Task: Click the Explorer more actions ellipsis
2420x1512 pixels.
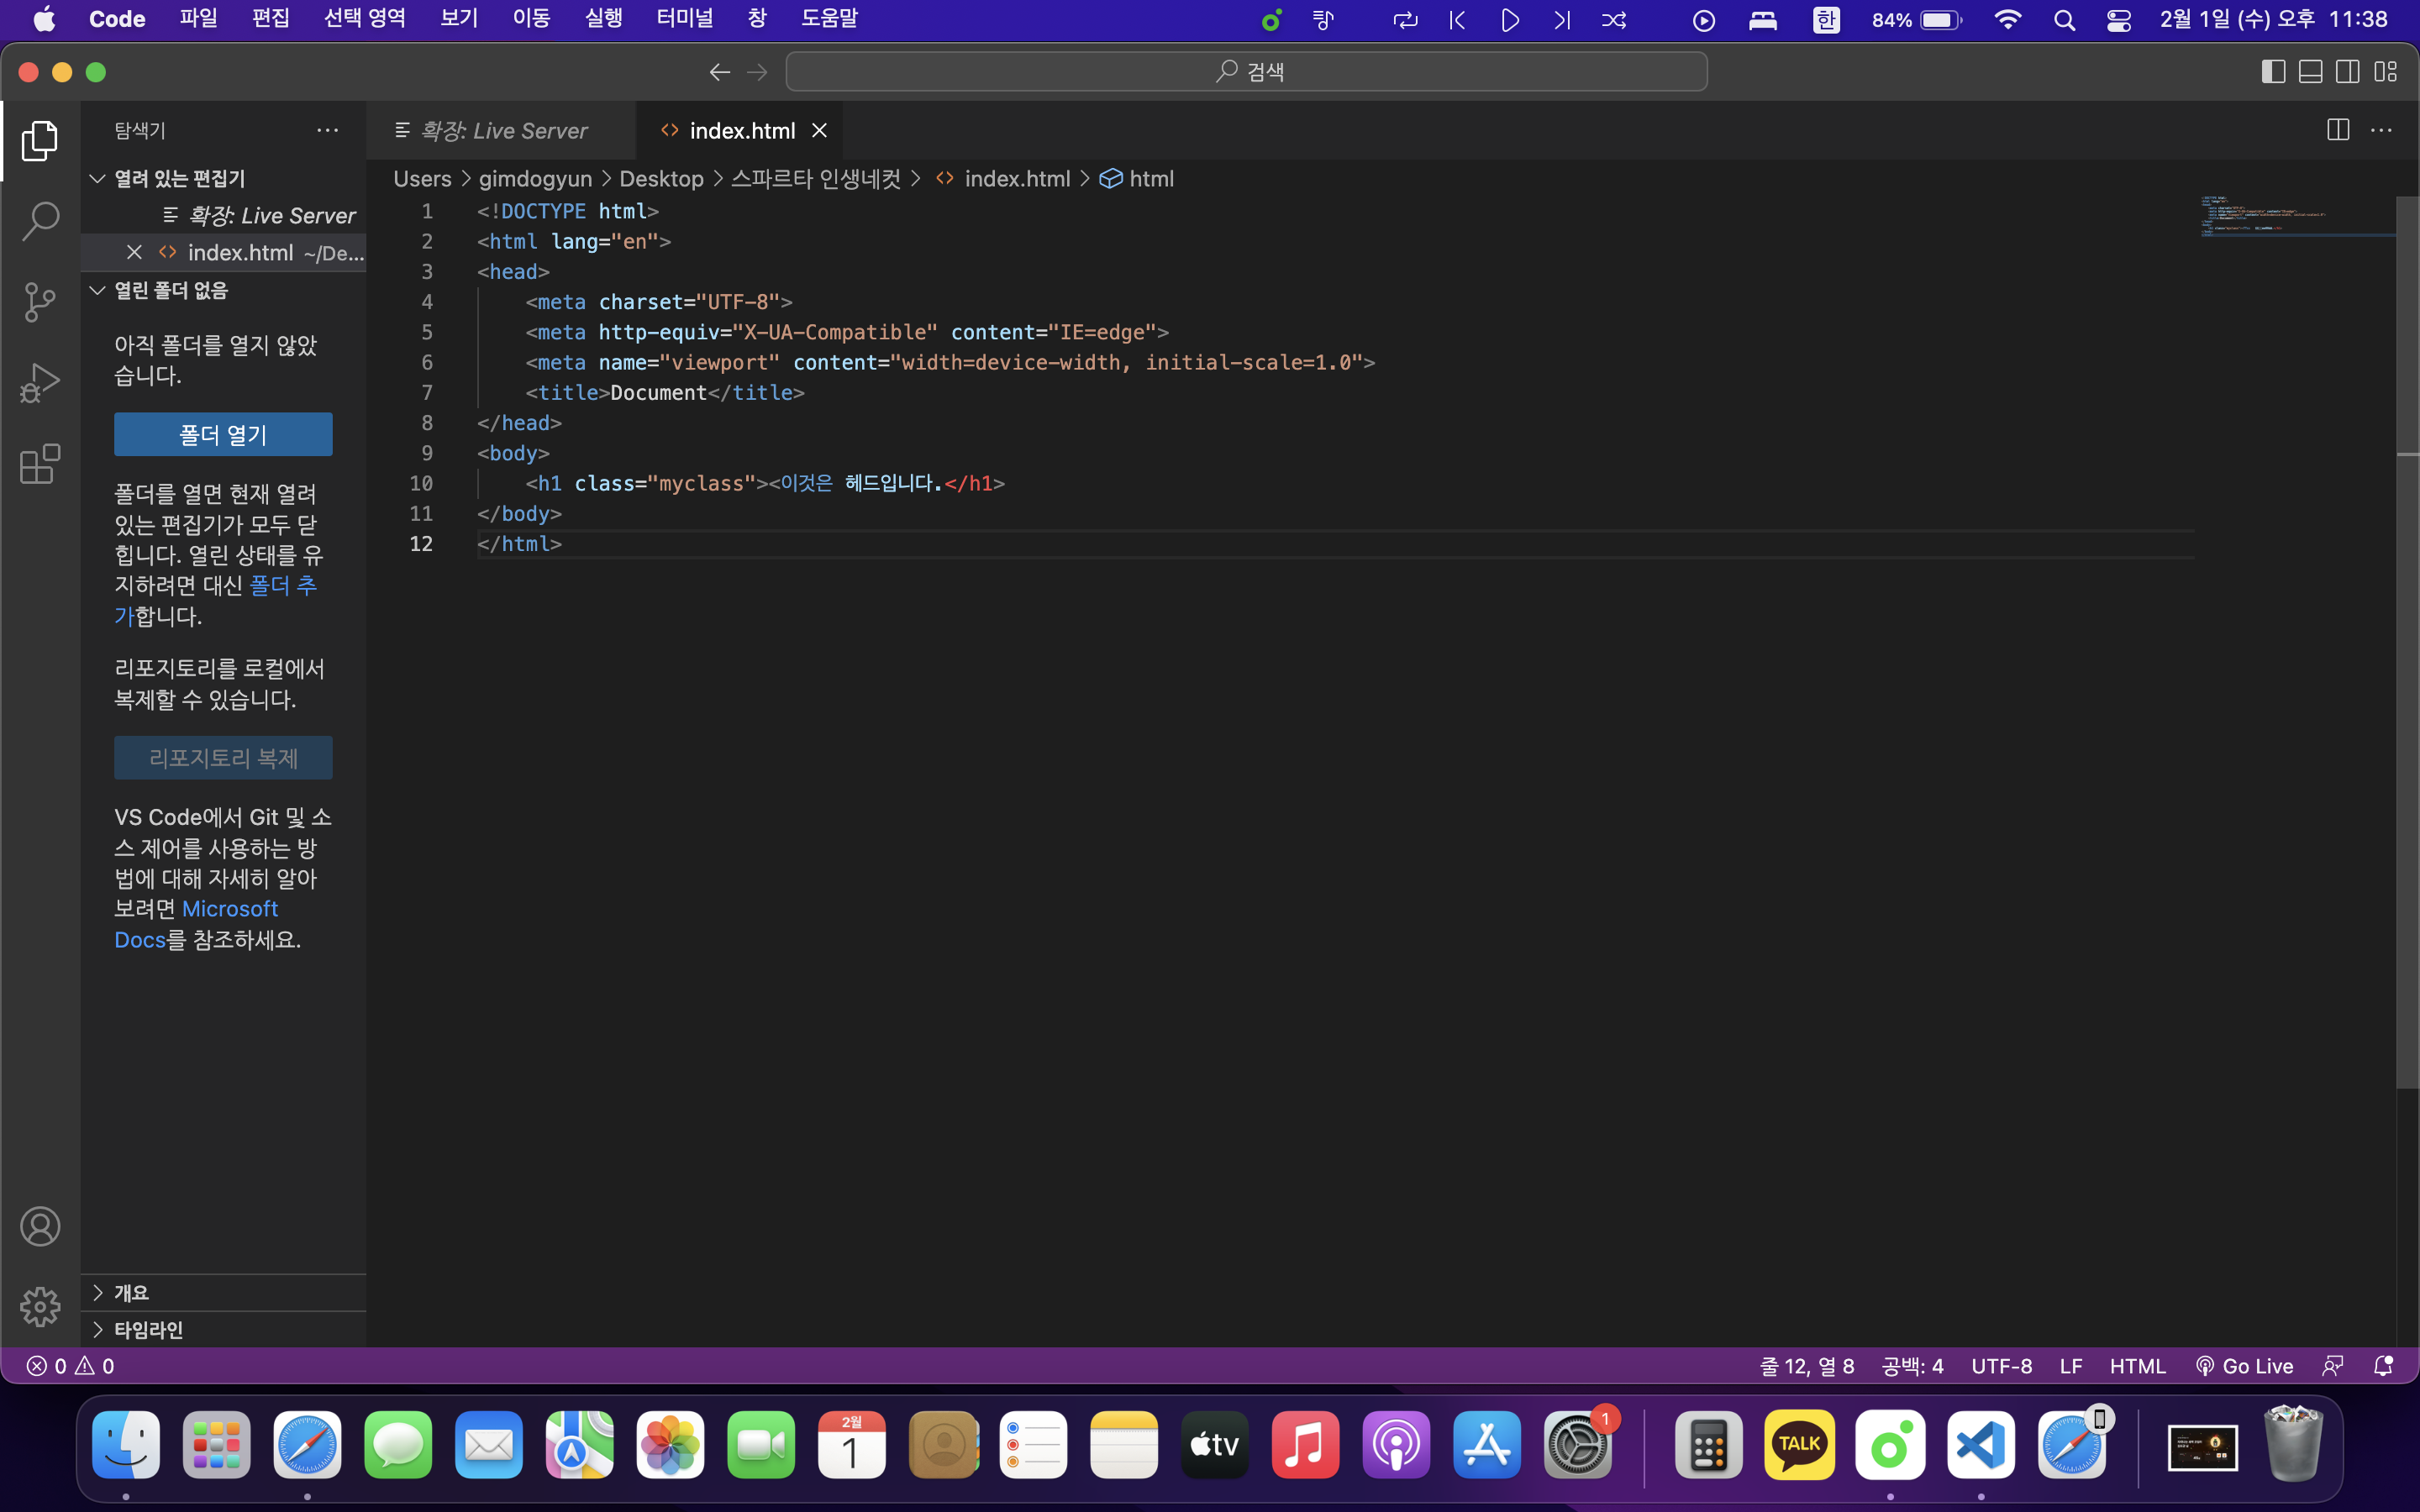Action: (x=327, y=130)
